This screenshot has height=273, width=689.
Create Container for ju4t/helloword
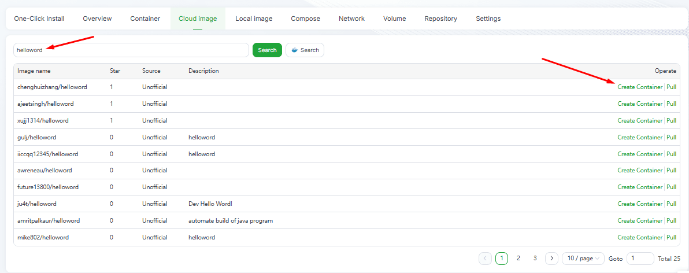coord(640,204)
